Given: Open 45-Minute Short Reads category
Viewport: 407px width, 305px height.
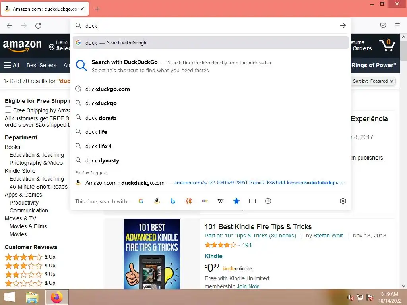Looking at the screenshot, I should 39,187.
